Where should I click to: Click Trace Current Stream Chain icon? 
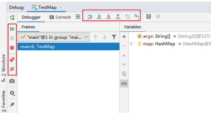(158, 16)
